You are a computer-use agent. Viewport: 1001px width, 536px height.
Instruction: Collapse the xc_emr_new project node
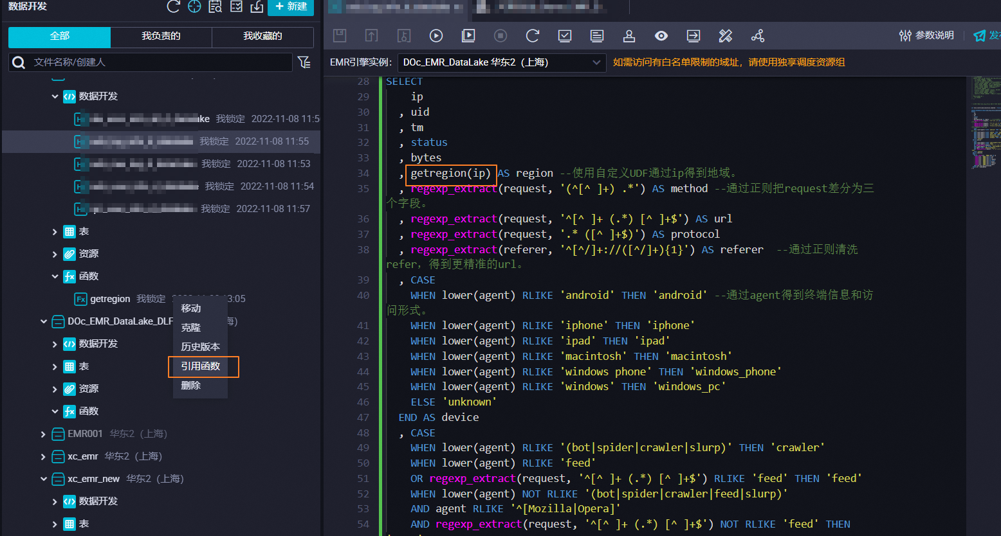pyautogui.click(x=44, y=479)
